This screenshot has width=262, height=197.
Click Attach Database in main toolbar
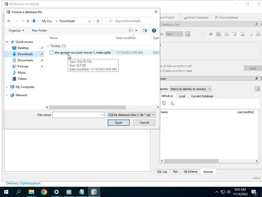(x=196, y=17)
